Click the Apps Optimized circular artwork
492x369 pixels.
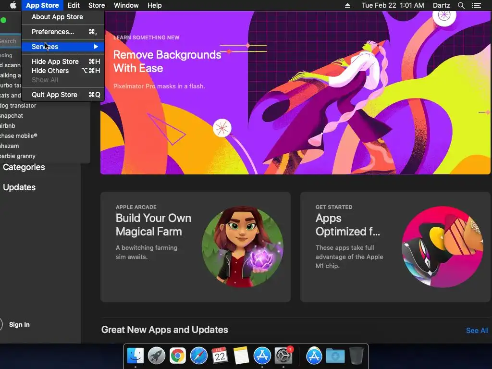[x=443, y=246]
